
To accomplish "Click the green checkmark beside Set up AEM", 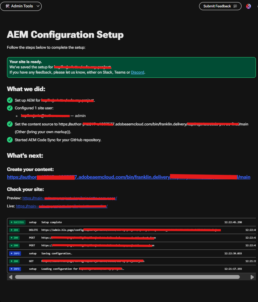I will 10,100.
